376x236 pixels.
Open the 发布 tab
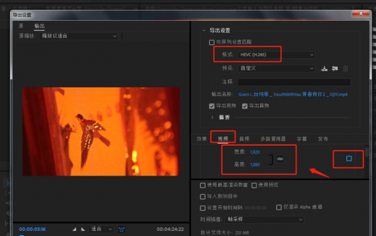323,139
